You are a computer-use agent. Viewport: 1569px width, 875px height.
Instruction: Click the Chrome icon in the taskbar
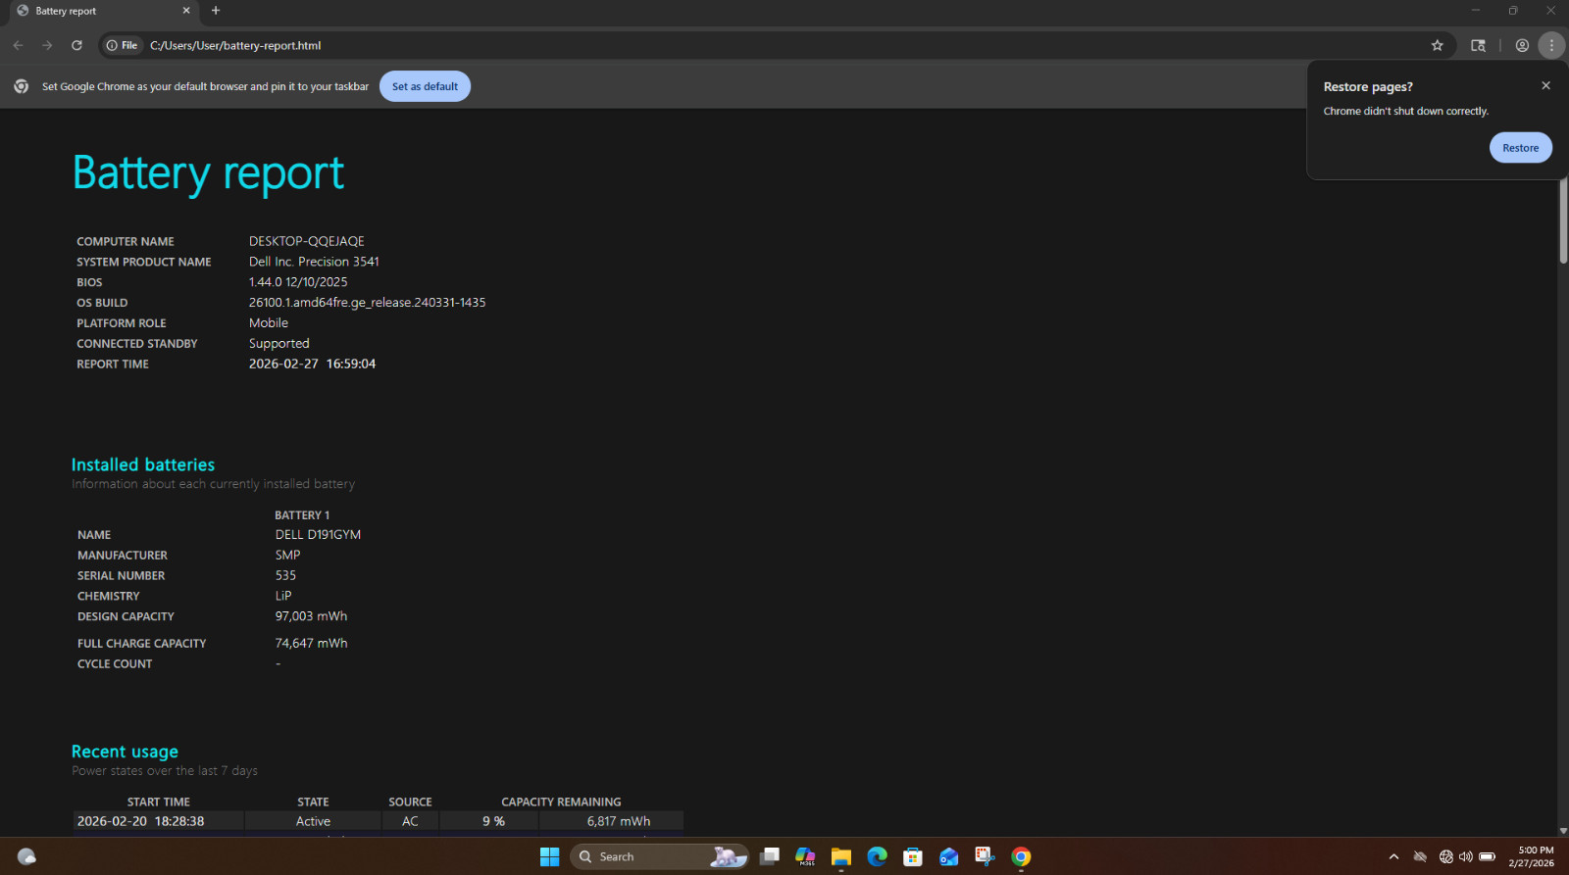coord(1021,856)
